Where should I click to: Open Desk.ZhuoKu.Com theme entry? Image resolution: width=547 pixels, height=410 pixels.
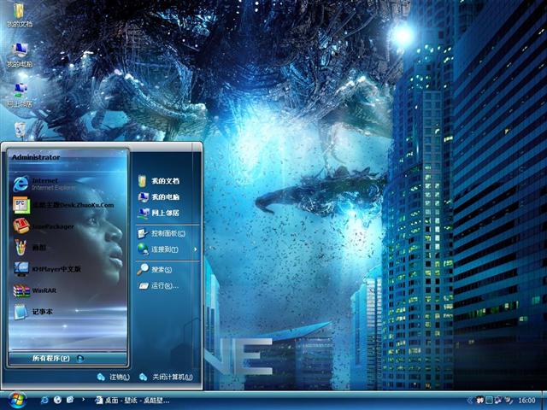[63, 205]
